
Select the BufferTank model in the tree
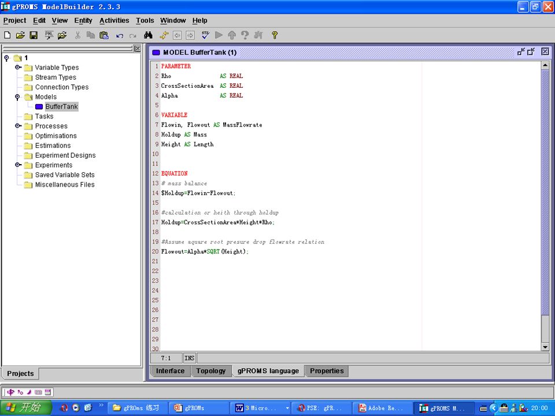tap(62, 106)
